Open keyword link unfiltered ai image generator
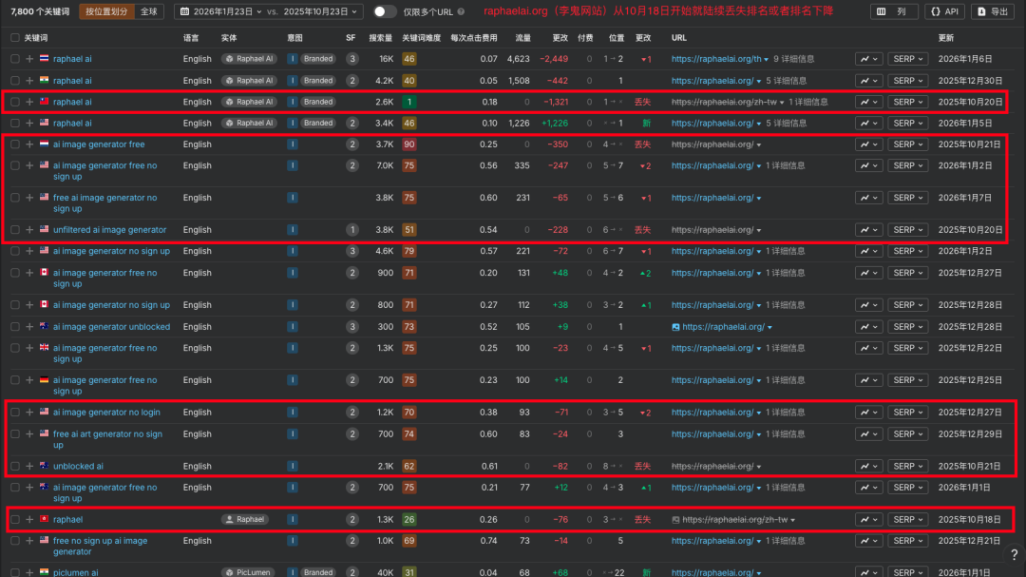Image resolution: width=1026 pixels, height=577 pixels. 110,230
